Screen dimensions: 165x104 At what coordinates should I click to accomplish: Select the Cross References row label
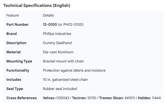[x=22, y=98]
